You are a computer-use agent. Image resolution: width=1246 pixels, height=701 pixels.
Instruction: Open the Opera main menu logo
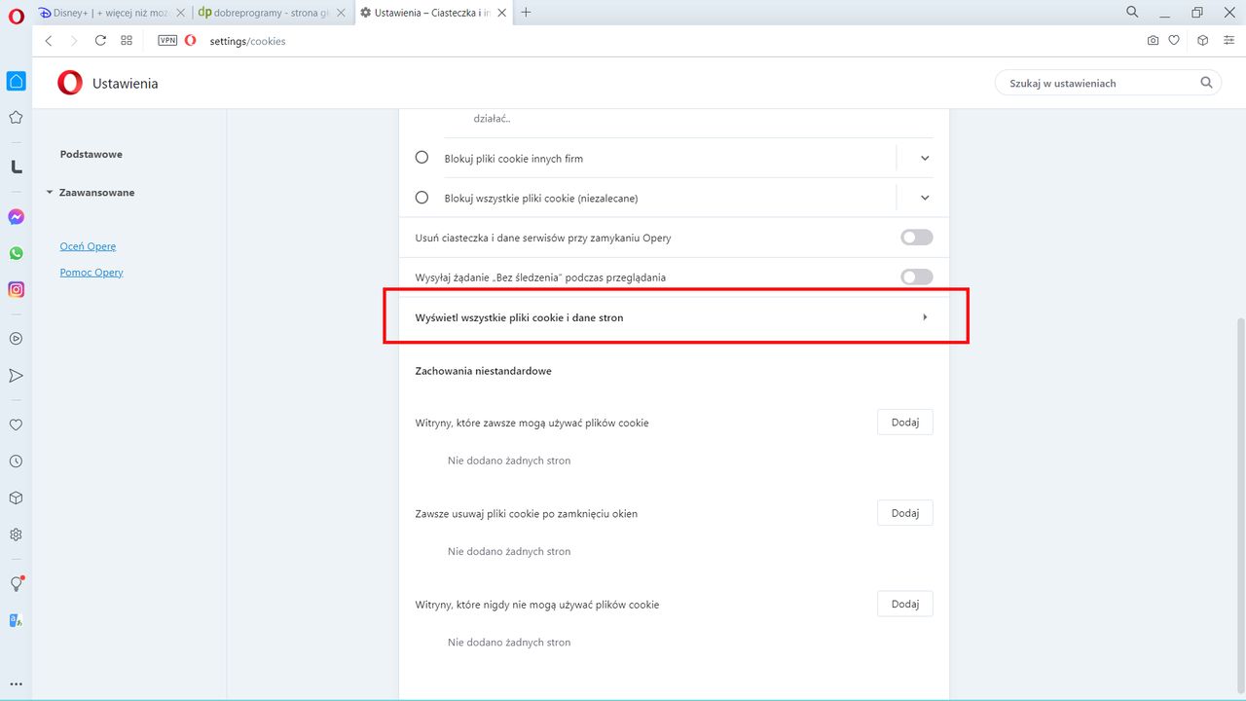coord(16,15)
